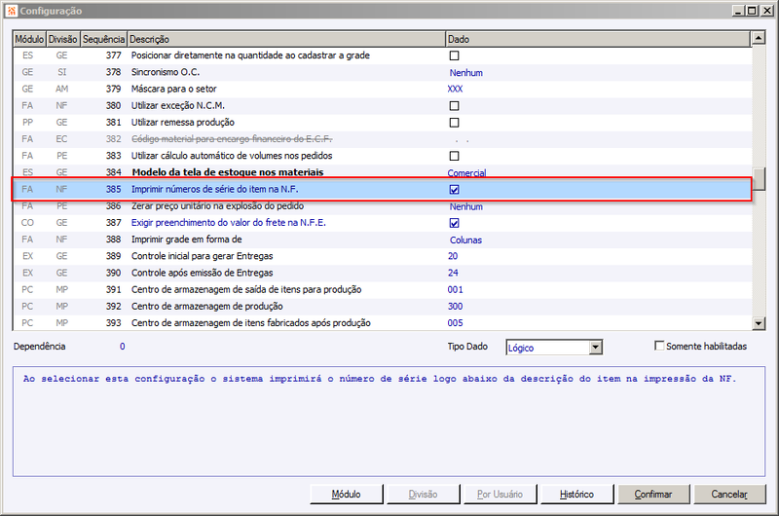Click the configuration description text area
This screenshot has width=779, height=516.
389,422
